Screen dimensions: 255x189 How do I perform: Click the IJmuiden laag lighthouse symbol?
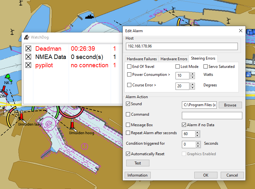click(22, 117)
